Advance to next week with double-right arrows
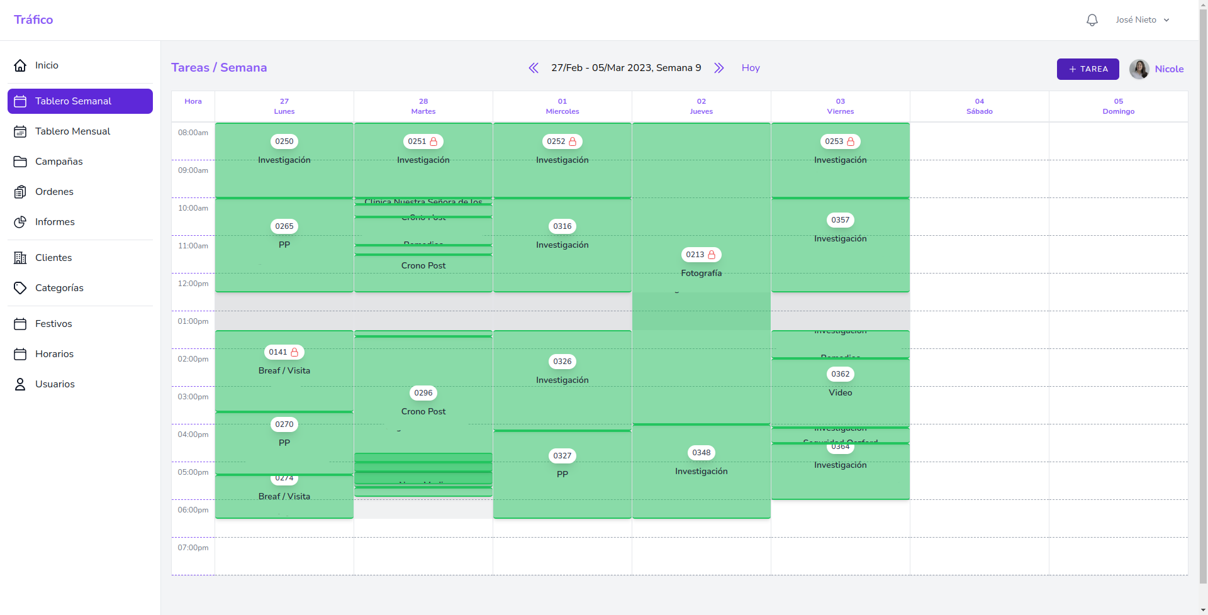This screenshot has height=615, width=1208. click(x=719, y=68)
